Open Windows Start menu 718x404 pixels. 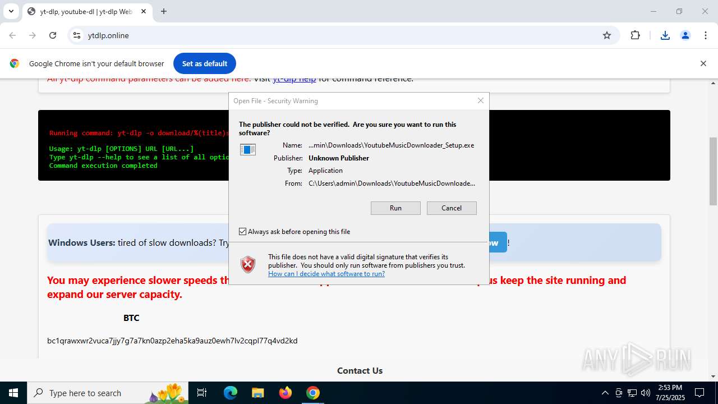(13, 393)
